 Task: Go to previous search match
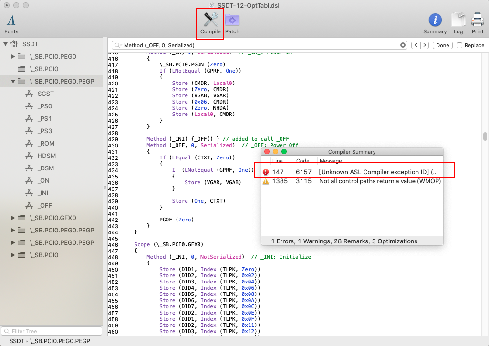coord(416,45)
